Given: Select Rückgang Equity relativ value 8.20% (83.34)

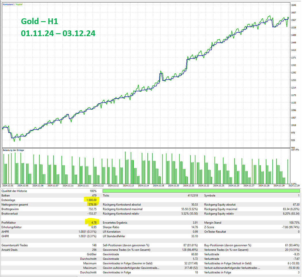Looking at the screenshot, I should coord(291,214).
